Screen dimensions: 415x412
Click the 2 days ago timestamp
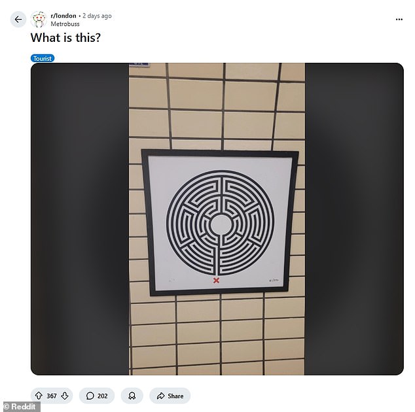pos(97,16)
